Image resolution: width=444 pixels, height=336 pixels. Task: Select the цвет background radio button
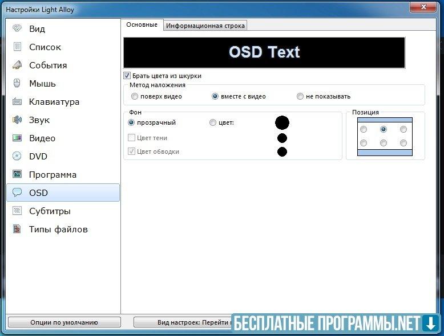(213, 122)
